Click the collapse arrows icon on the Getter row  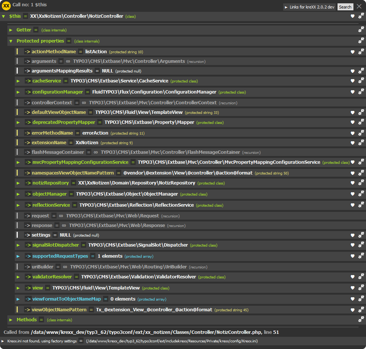pos(361,30)
